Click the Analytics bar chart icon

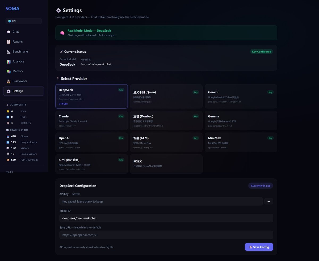9,61
